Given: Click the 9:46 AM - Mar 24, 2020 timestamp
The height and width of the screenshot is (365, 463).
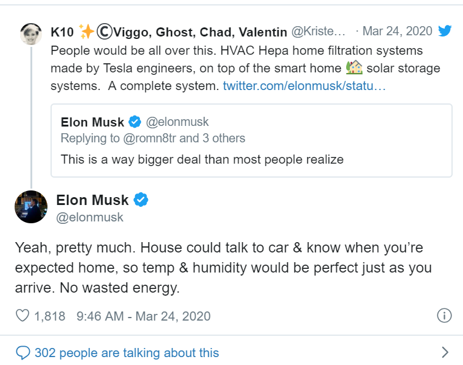Looking at the screenshot, I should tap(144, 316).
